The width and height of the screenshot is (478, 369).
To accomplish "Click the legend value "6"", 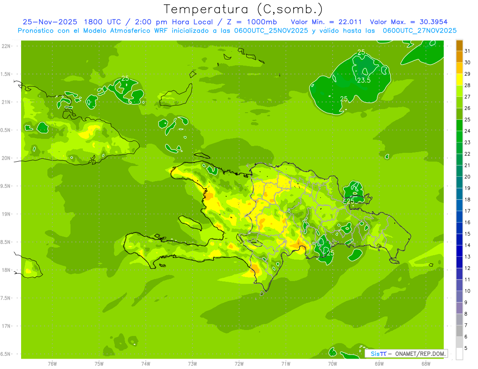I will point(466,336).
